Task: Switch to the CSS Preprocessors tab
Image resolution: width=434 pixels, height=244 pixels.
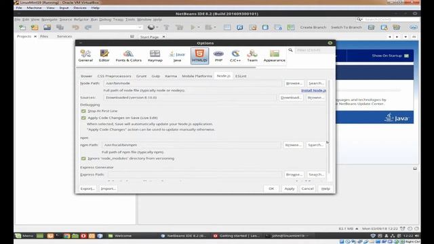Action: 114,76
